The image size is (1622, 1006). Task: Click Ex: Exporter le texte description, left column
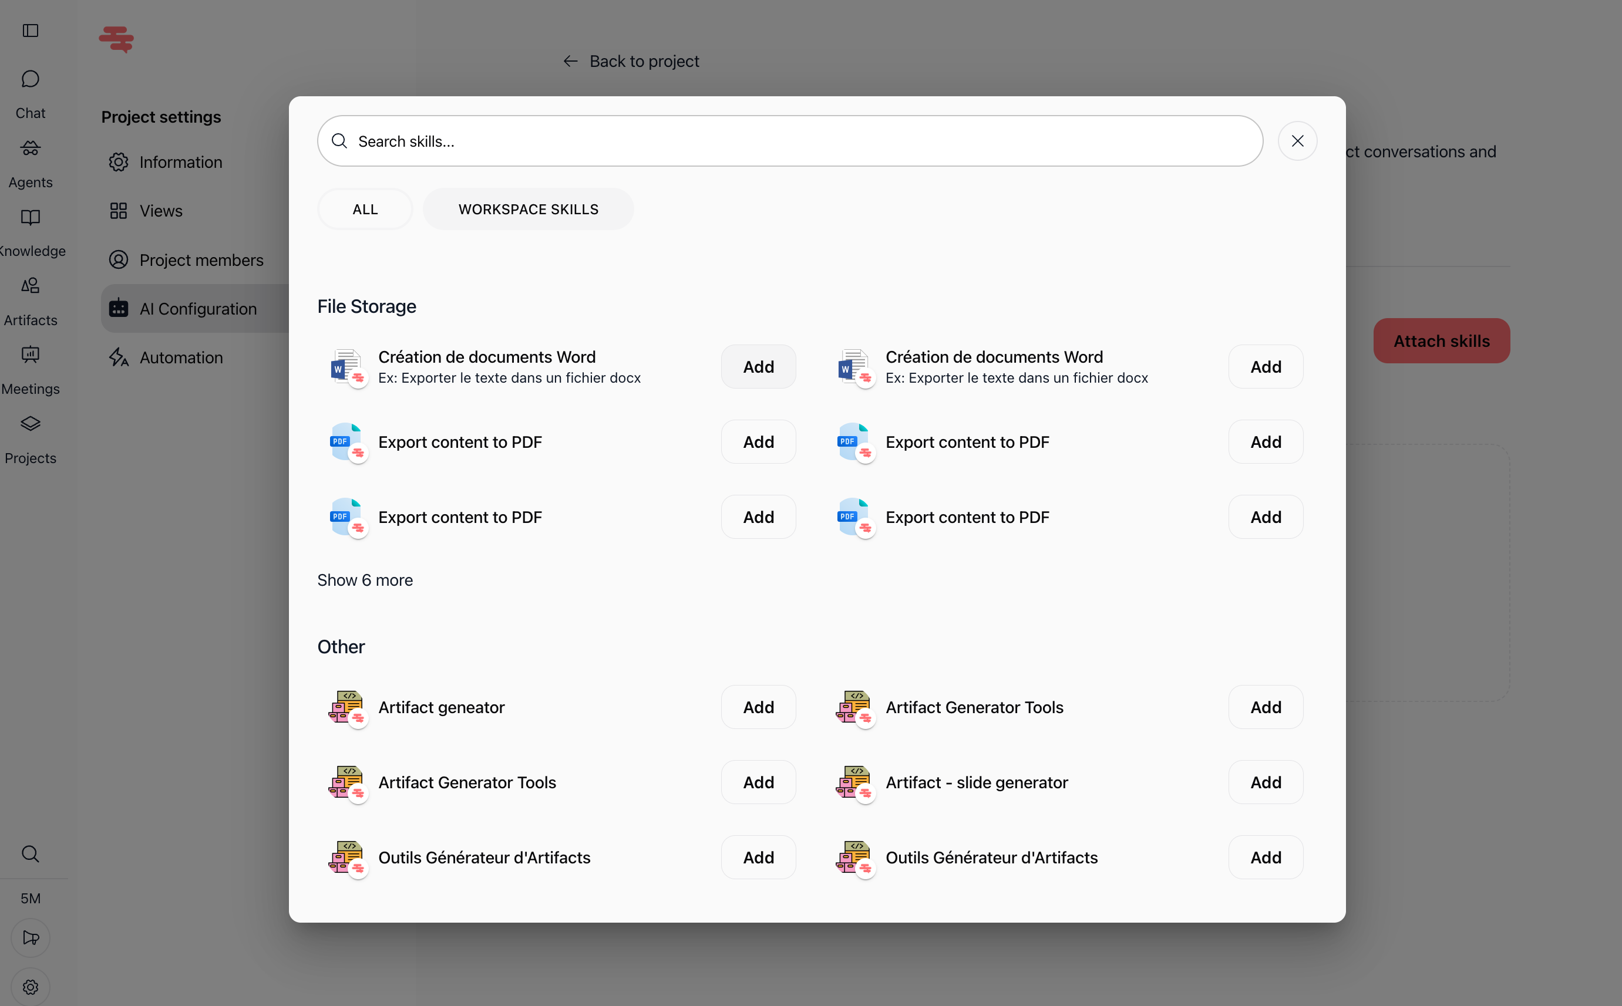tap(509, 378)
